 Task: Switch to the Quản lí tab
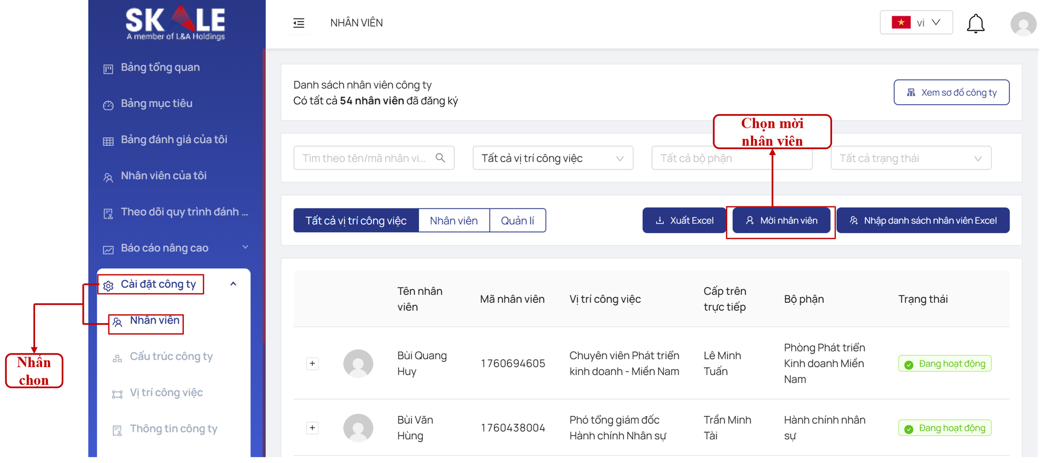pyautogui.click(x=517, y=221)
